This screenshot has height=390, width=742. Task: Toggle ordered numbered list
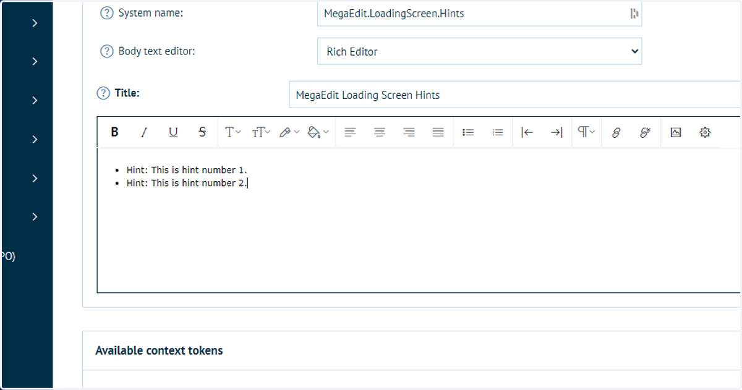coord(498,132)
